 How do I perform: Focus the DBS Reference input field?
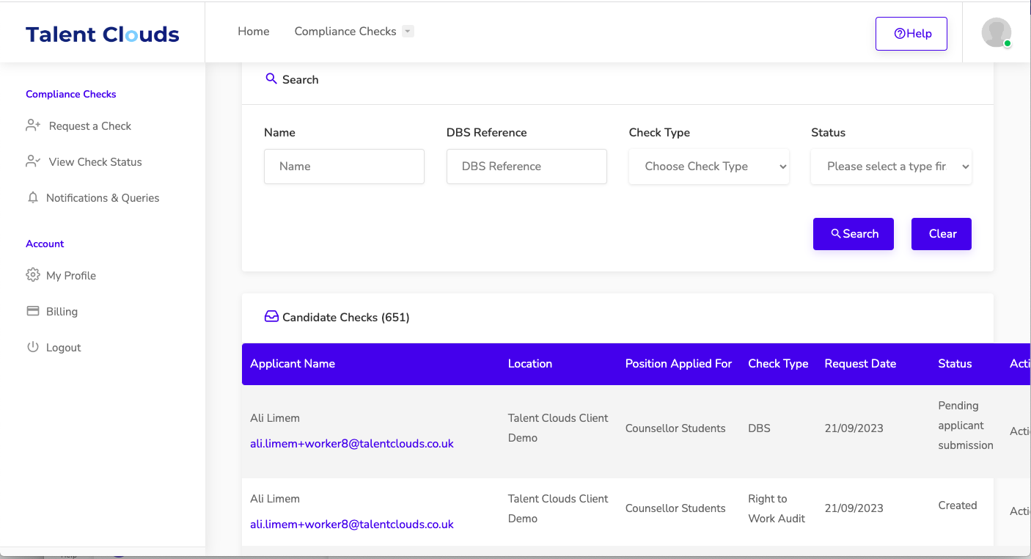(x=526, y=167)
